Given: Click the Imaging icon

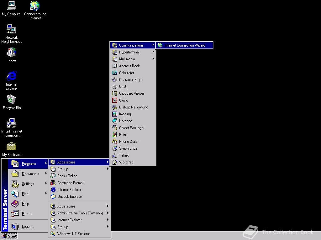Looking at the screenshot, I should (115, 114).
